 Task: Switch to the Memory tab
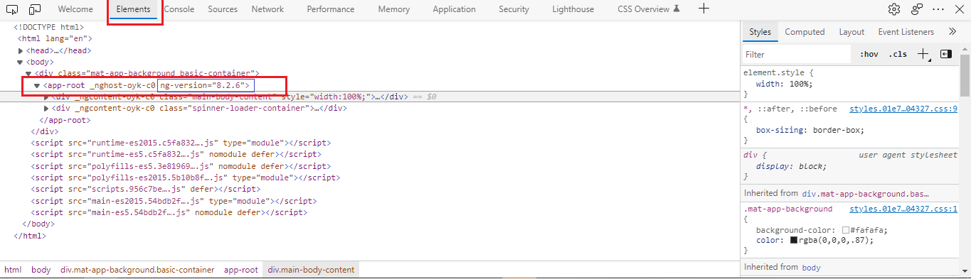point(393,9)
